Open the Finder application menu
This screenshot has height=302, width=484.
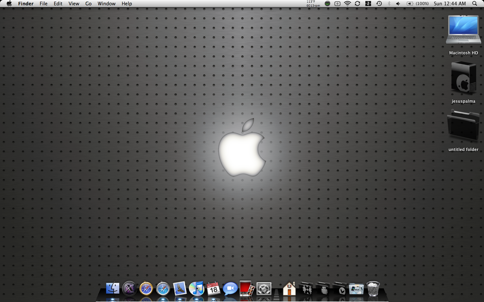(x=26, y=4)
